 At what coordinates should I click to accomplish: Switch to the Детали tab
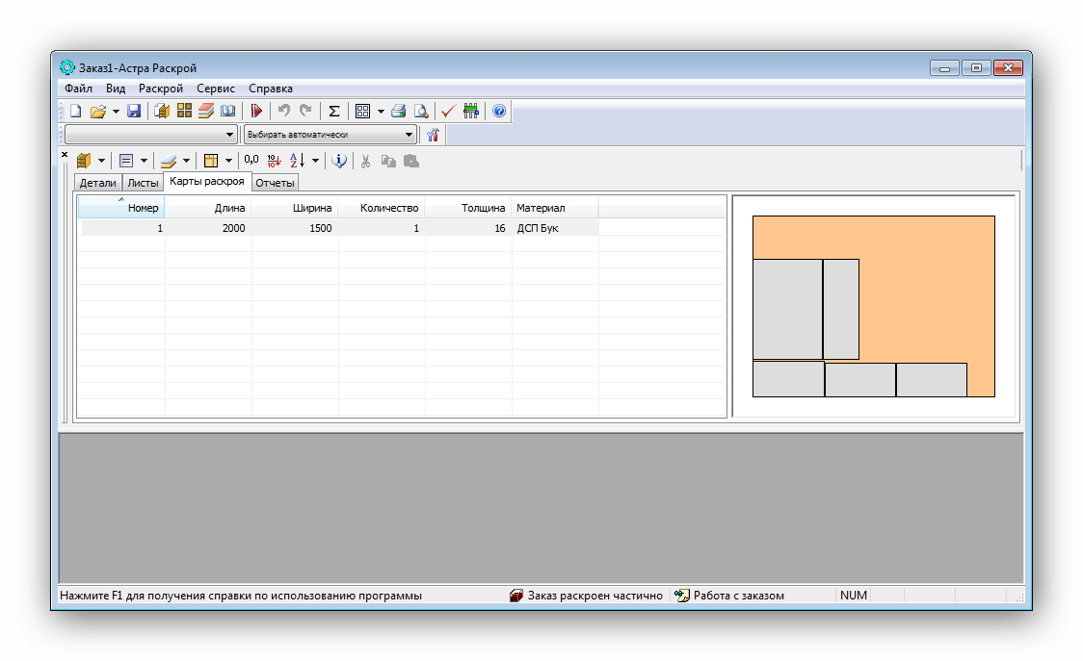97,183
